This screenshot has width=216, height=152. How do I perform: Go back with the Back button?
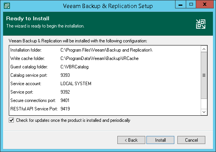[x=131, y=140]
